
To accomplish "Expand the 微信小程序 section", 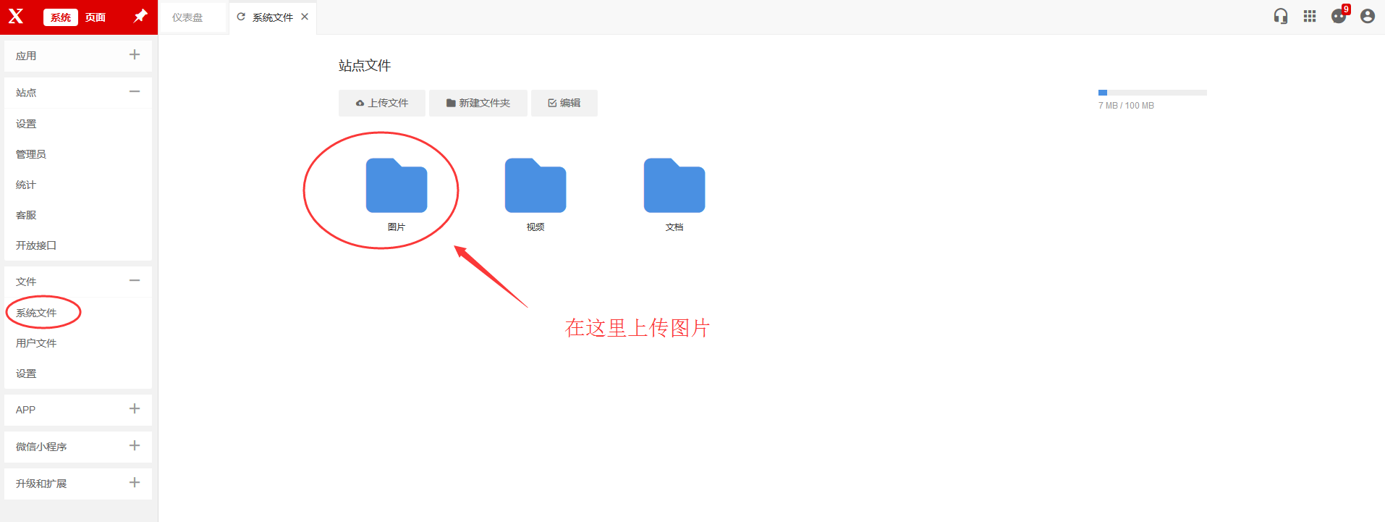I will tap(135, 446).
